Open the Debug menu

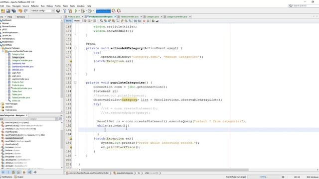[49, 6]
